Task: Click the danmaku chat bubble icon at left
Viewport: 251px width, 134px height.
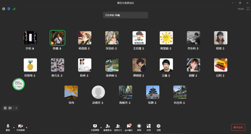Action: (x=10, y=108)
